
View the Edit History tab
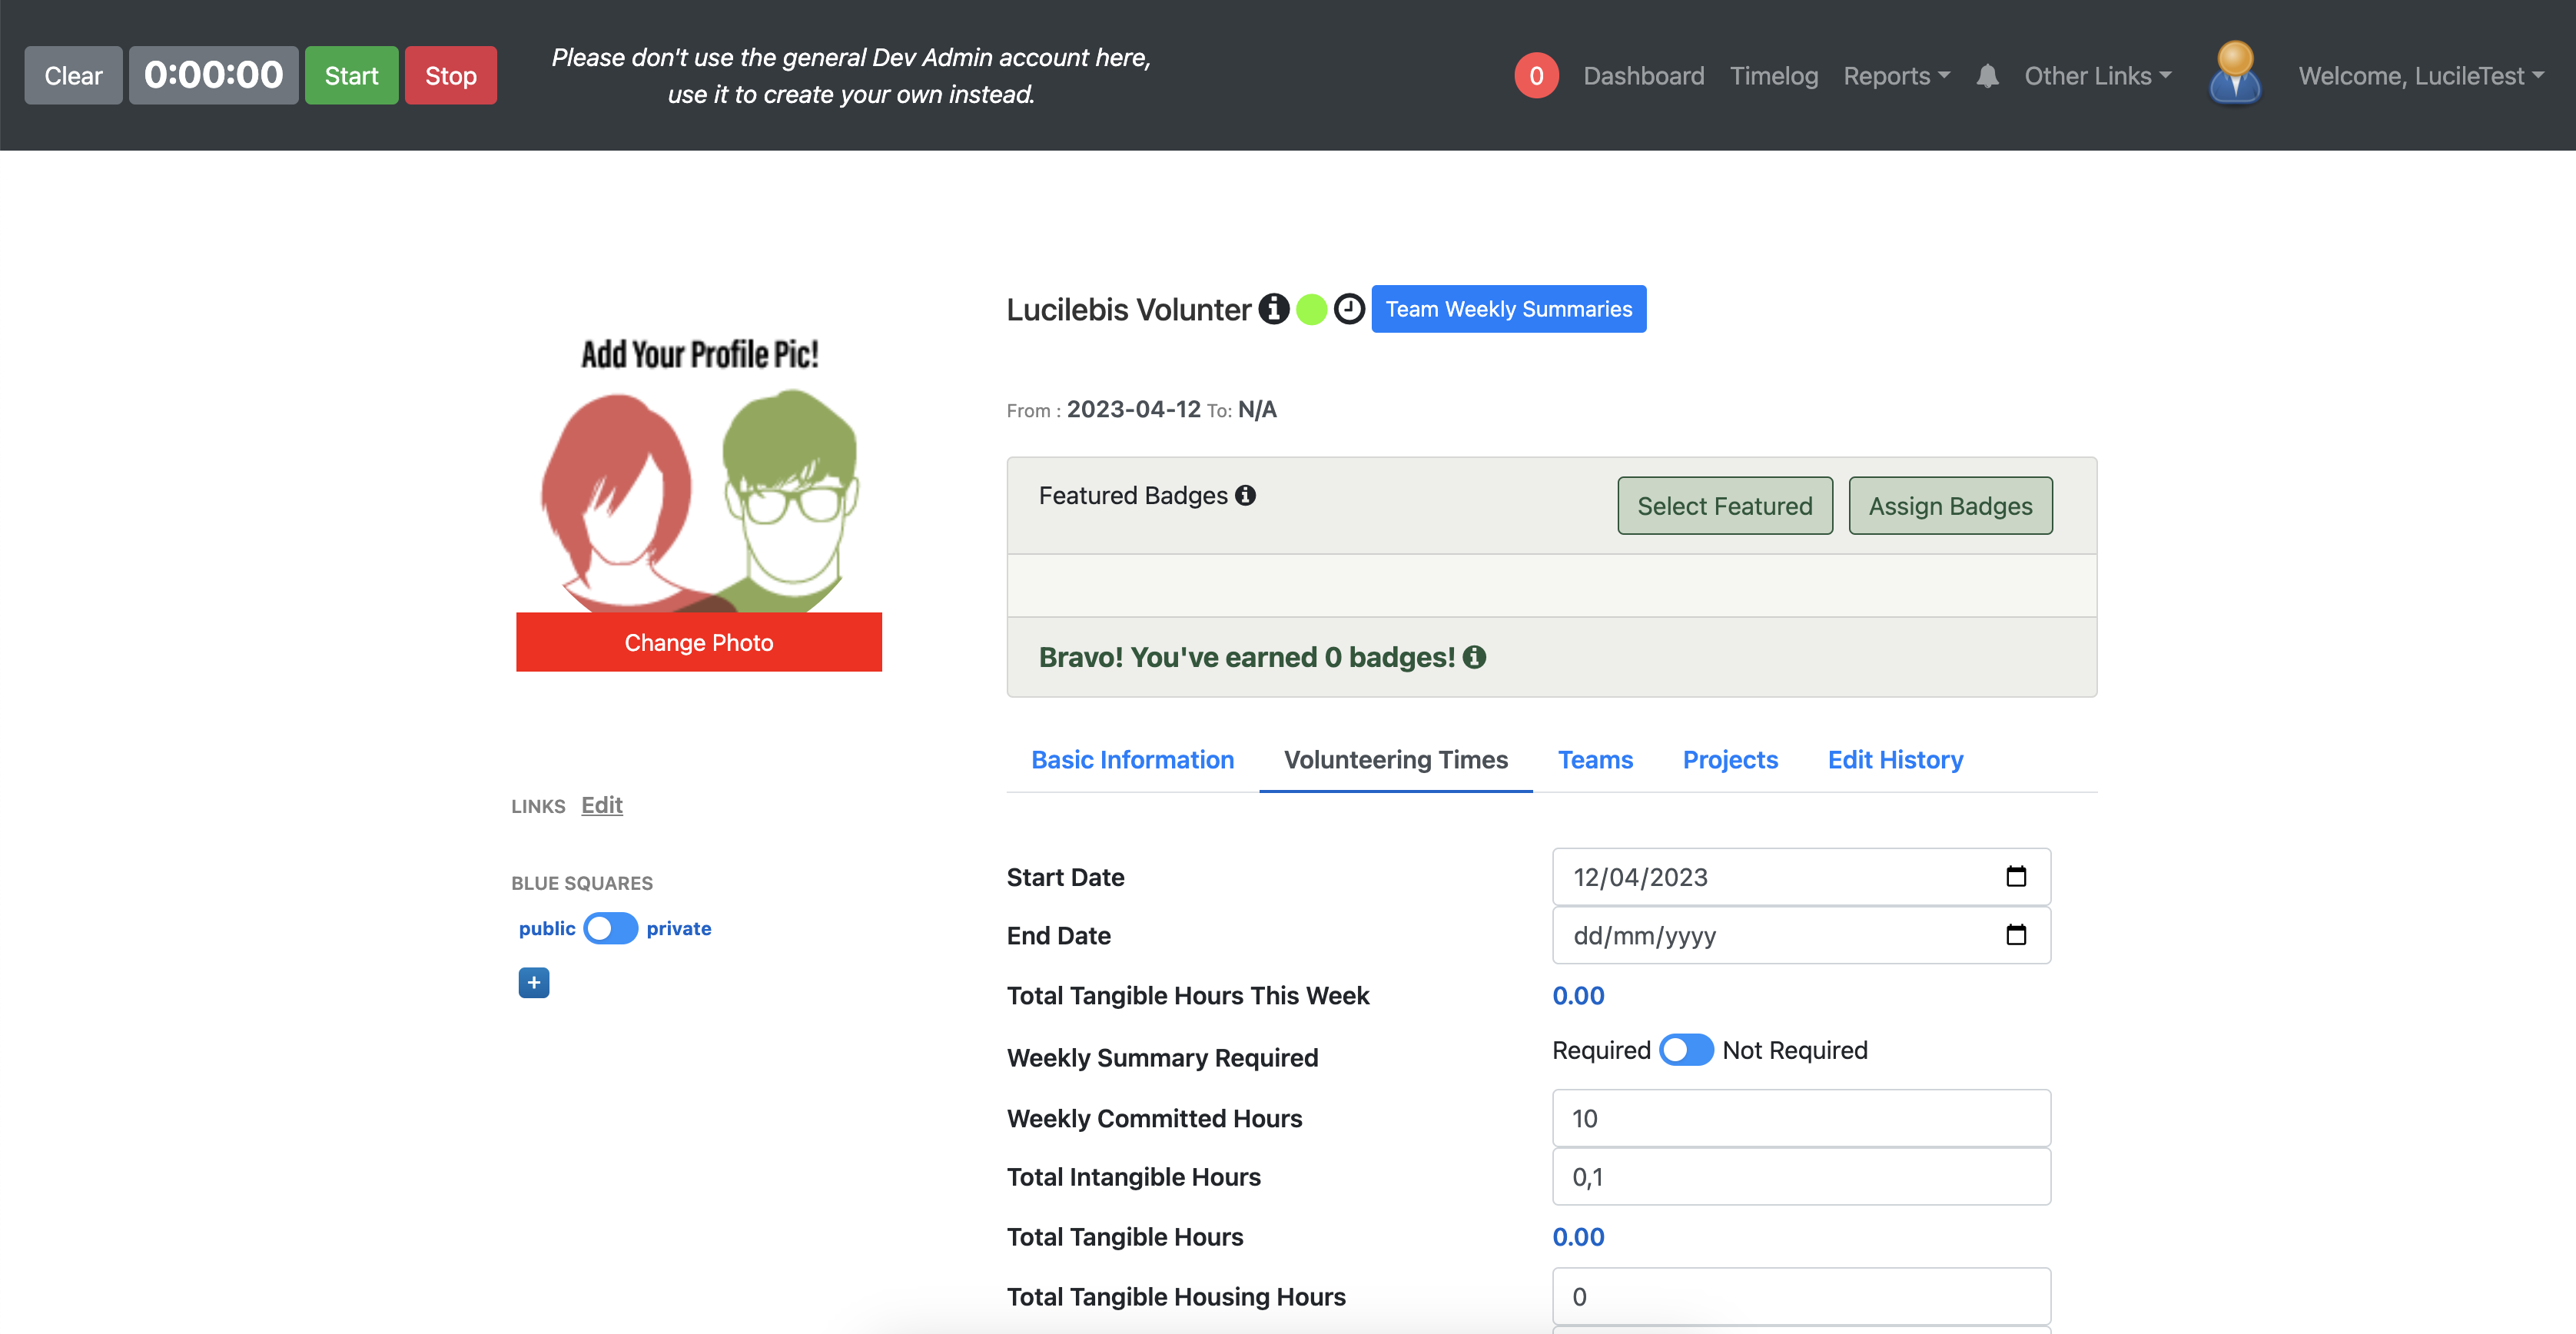click(x=1895, y=760)
